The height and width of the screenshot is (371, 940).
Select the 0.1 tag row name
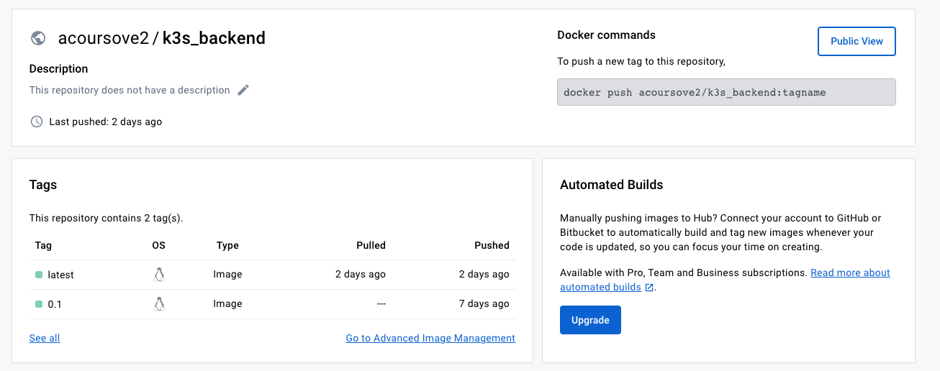click(x=55, y=304)
